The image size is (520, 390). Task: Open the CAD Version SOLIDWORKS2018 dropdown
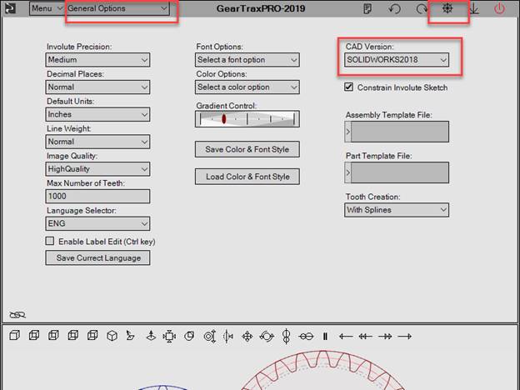pos(397,60)
